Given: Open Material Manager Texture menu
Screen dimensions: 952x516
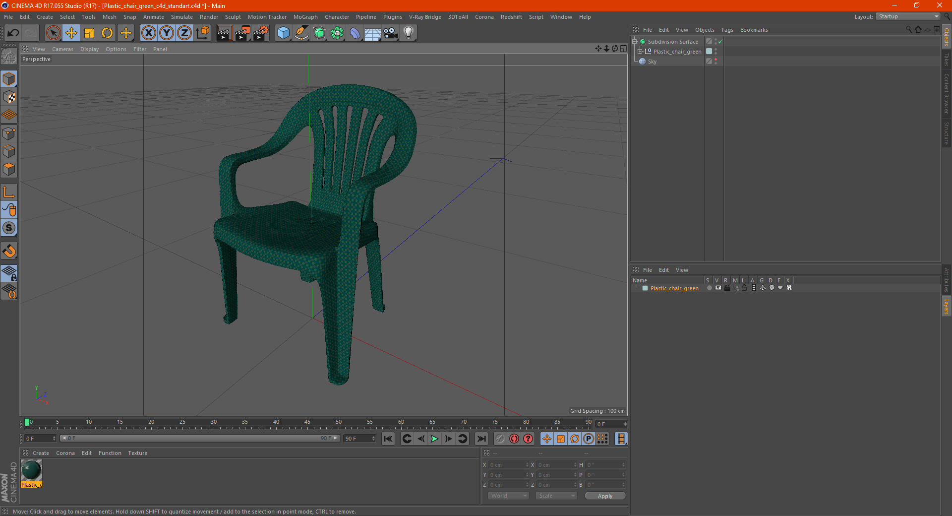Looking at the screenshot, I should click(x=137, y=453).
